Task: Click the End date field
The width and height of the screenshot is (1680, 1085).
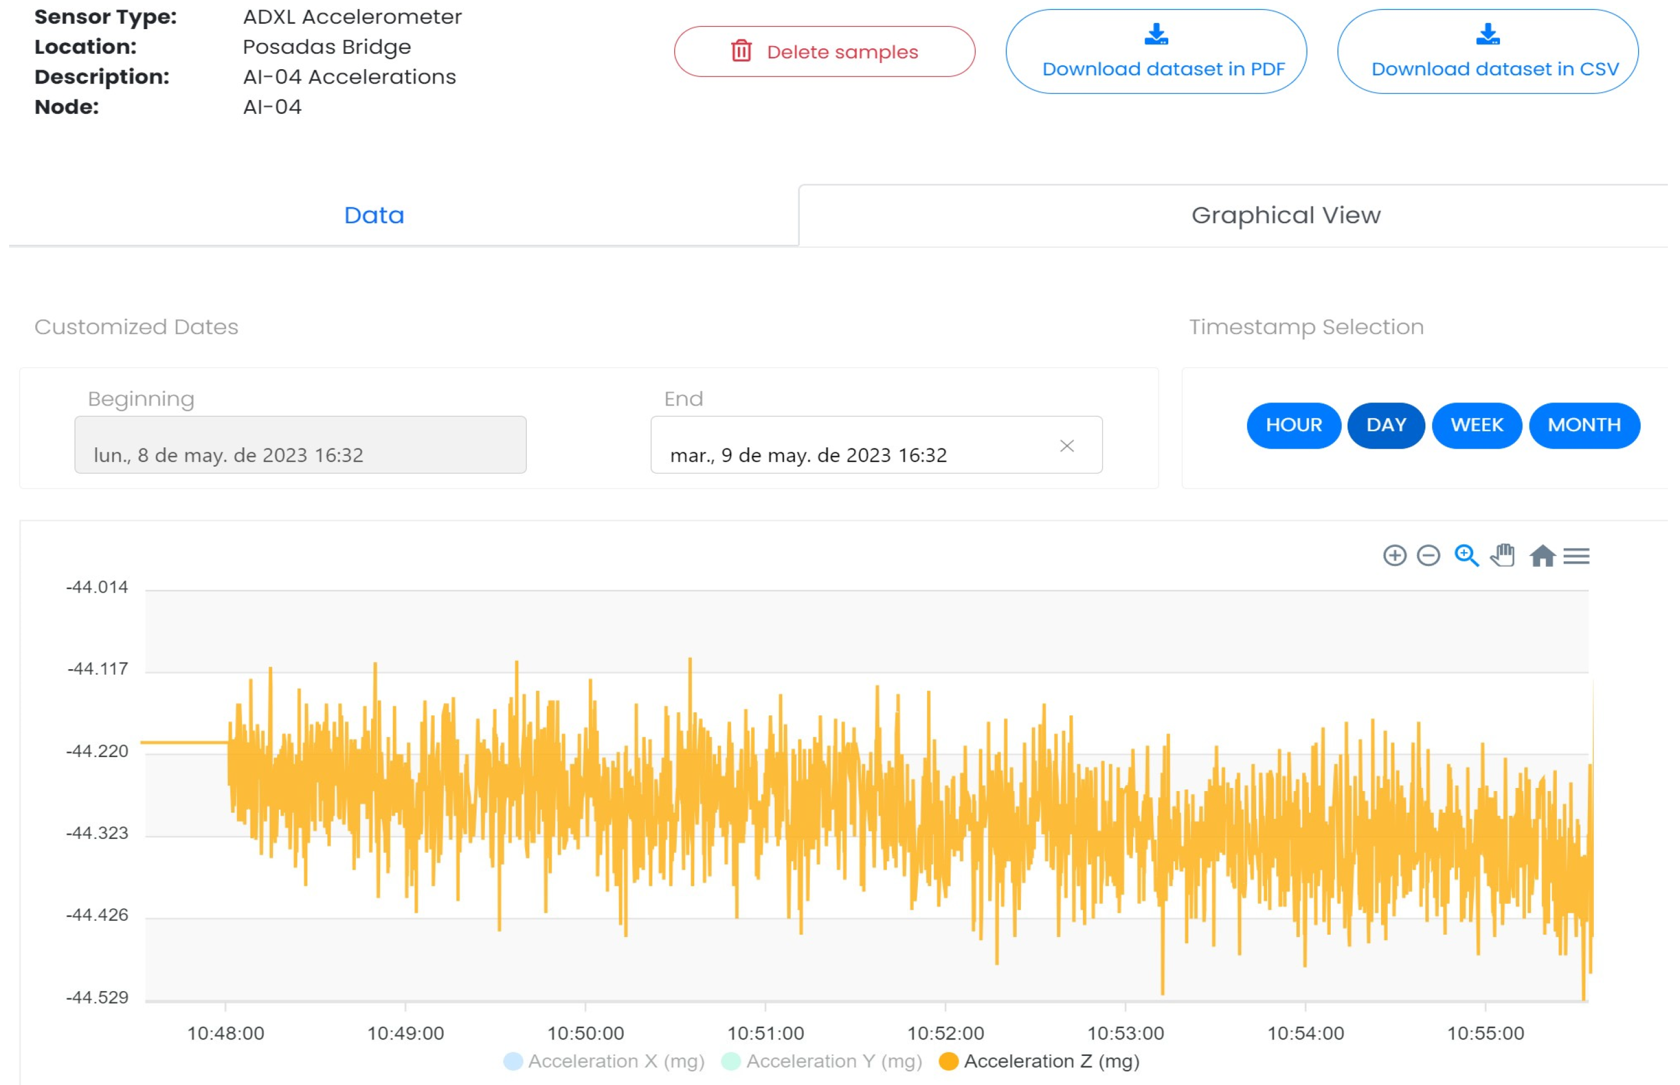Action: (877, 444)
